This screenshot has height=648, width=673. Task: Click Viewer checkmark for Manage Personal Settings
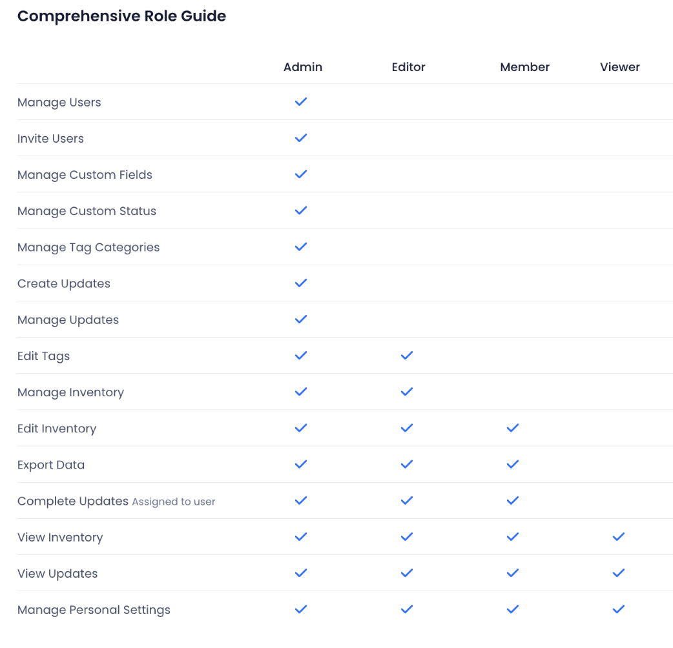coord(618,609)
